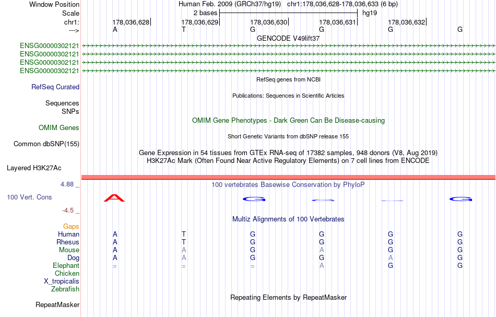The image size is (496, 317).
Task: Click the 100 Vert. Cons track label
Action: click(29, 197)
